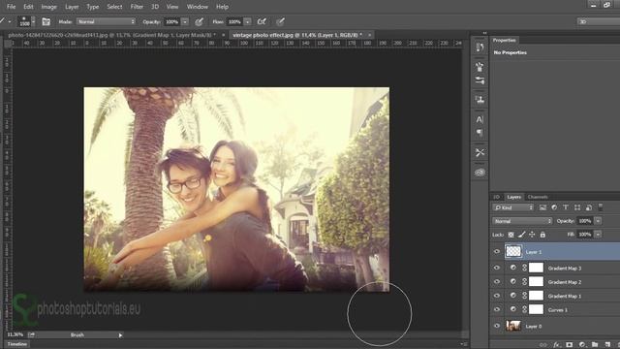Open the Flow slider dropdown
The height and width of the screenshot is (349, 620).
pos(248,21)
